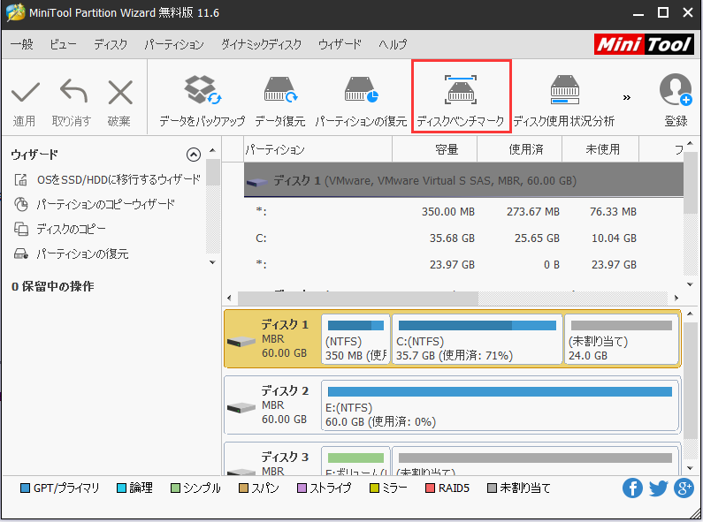Click the MiniTool logo

644,44
